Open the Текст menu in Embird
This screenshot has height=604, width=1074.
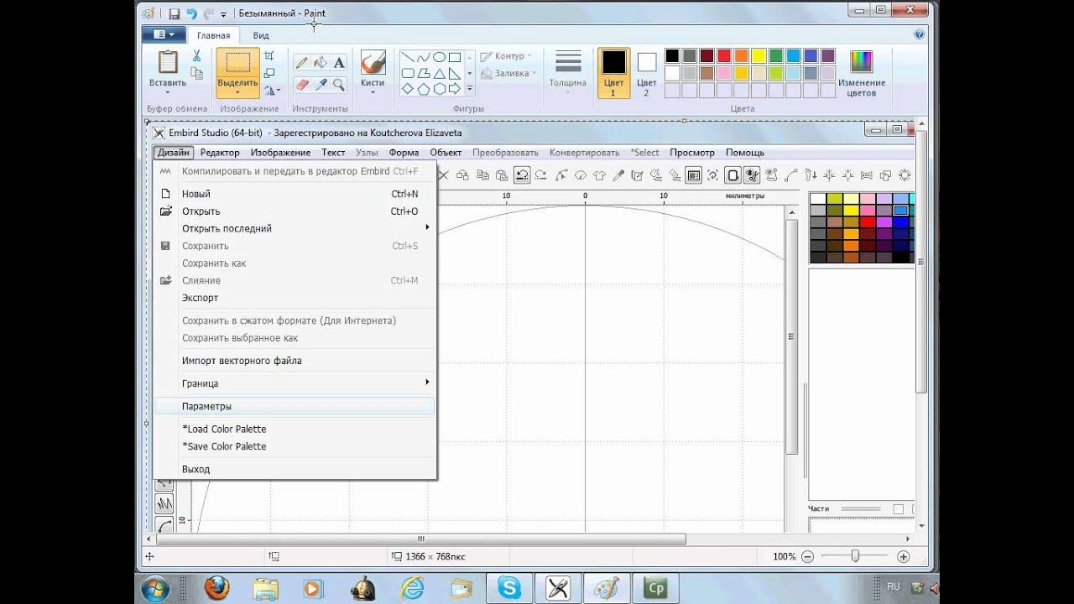pyautogui.click(x=333, y=153)
